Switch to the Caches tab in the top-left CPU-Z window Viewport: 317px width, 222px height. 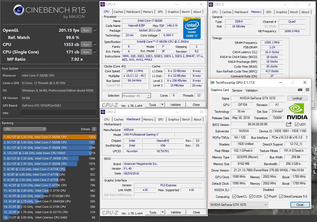coord(118,12)
